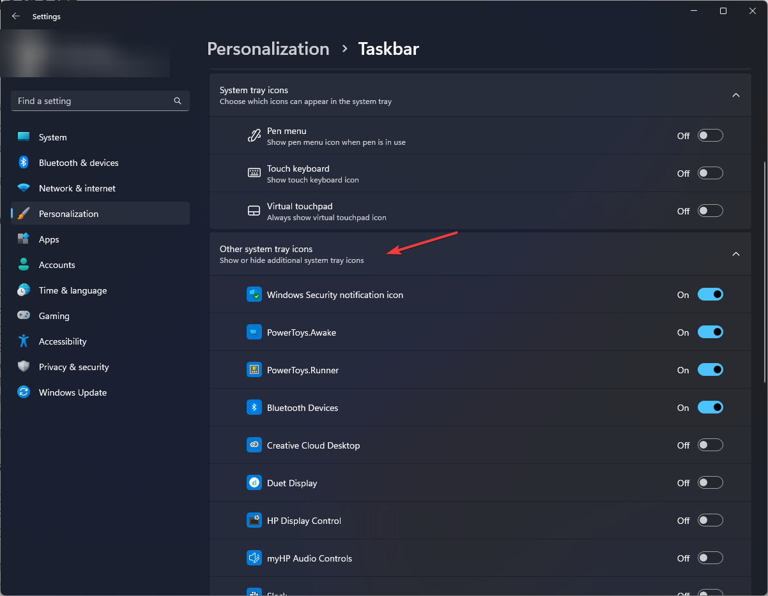Collapse the System tray icons section
The image size is (768, 596).
pyautogui.click(x=735, y=95)
